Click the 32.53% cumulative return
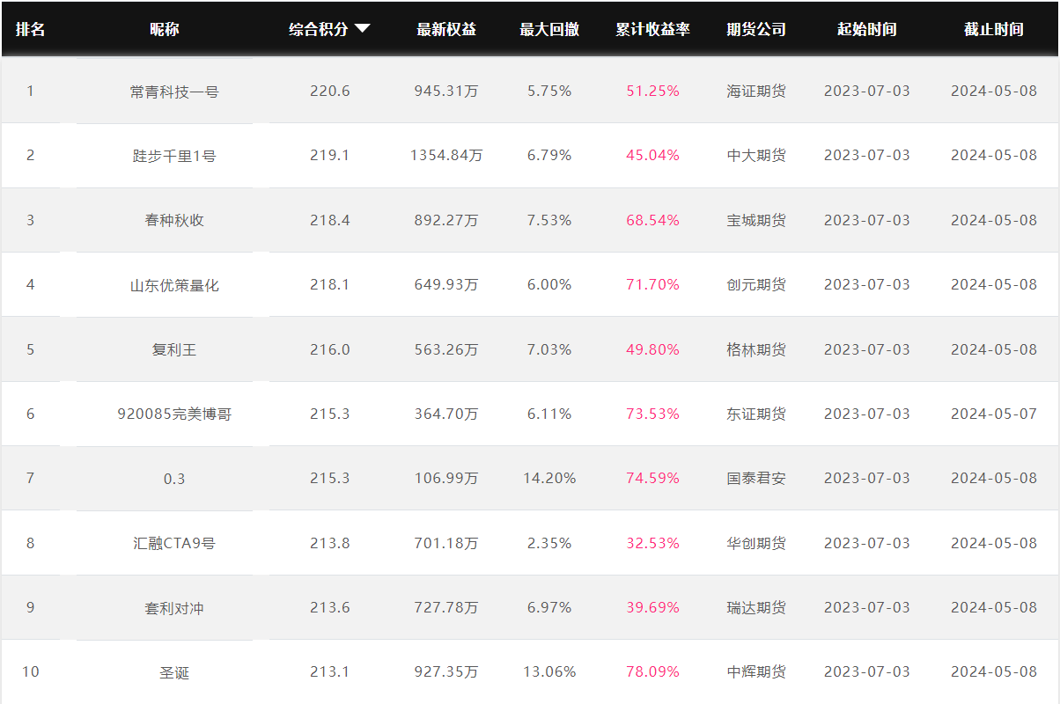This screenshot has height=704, width=1060. (x=653, y=543)
